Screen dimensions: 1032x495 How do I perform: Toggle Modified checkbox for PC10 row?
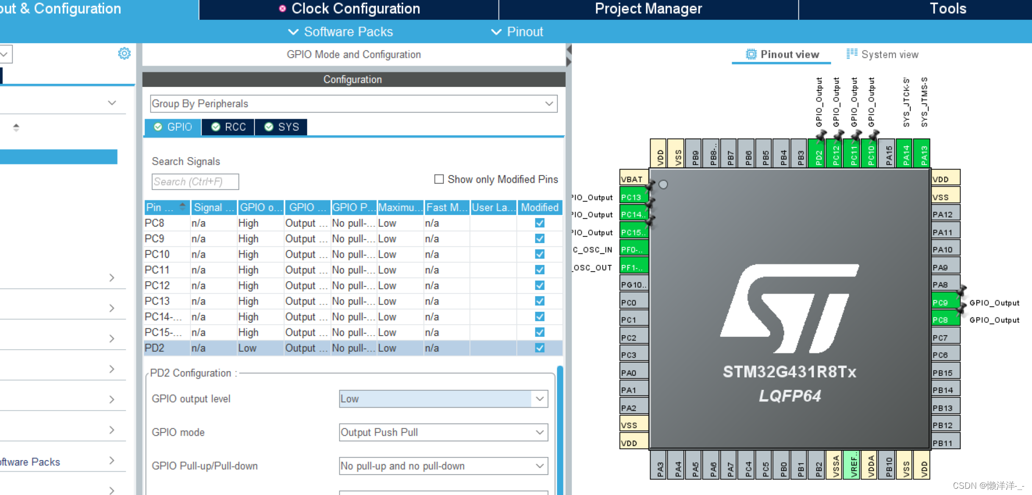pos(540,254)
